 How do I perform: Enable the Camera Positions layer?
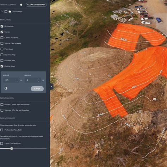coord(2,38)
